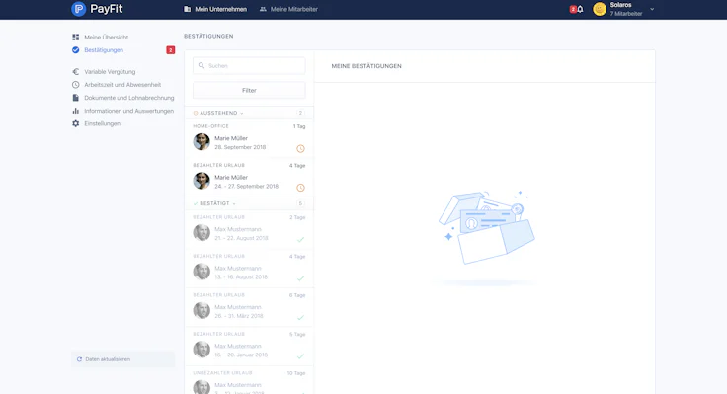Click Daten aktualisieren button
This screenshot has height=394, width=727.
pos(122,359)
